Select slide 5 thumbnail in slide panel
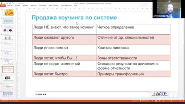 pyautogui.click(x=8, y=45)
